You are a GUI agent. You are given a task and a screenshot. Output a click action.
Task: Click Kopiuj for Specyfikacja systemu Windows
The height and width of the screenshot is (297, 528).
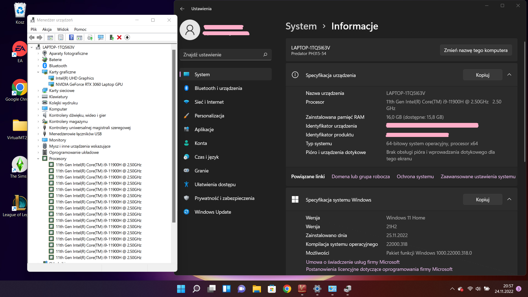click(483, 200)
